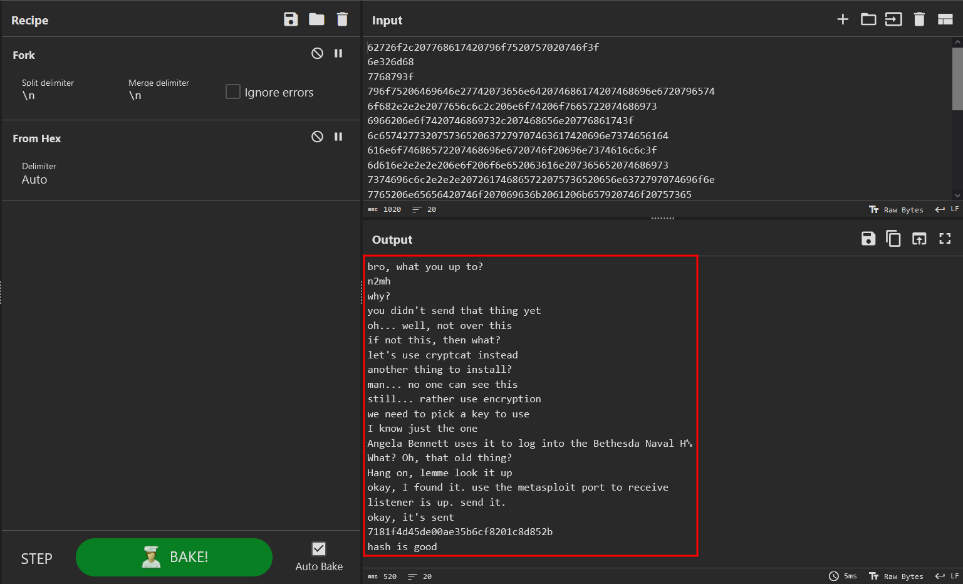Set breakpoint on From Hex operation
The width and height of the screenshot is (963, 584).
click(338, 137)
